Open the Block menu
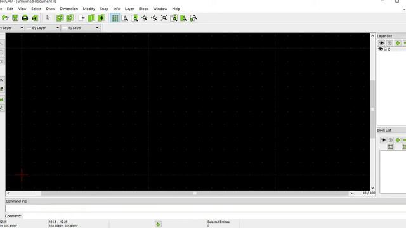406x228 pixels. [x=143, y=9]
